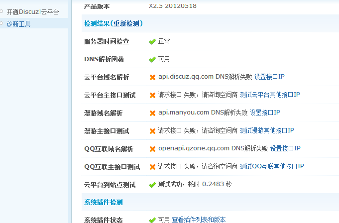The image size is (339, 223).
Task: Click 设置接口IP for api.manyou.com
Action: pos(265,112)
